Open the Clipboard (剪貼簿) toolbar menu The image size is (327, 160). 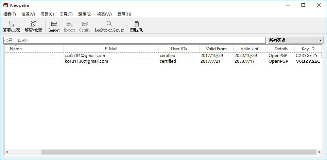pyautogui.click(x=136, y=26)
